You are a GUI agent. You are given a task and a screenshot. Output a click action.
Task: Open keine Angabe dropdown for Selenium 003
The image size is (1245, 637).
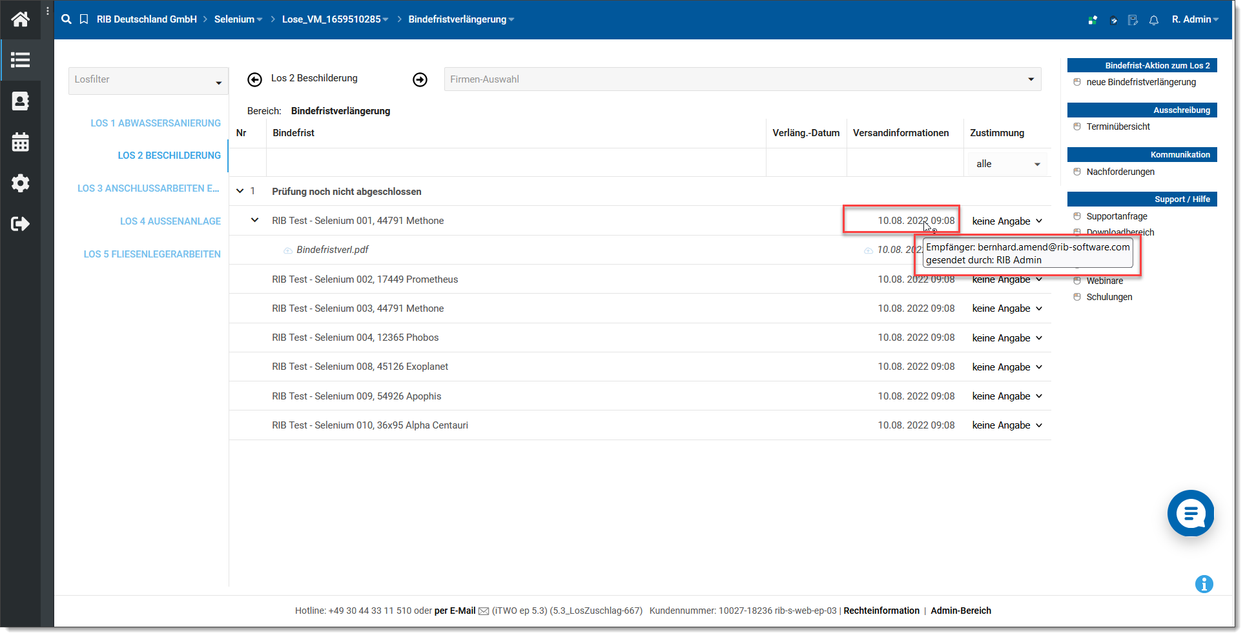click(x=1007, y=308)
